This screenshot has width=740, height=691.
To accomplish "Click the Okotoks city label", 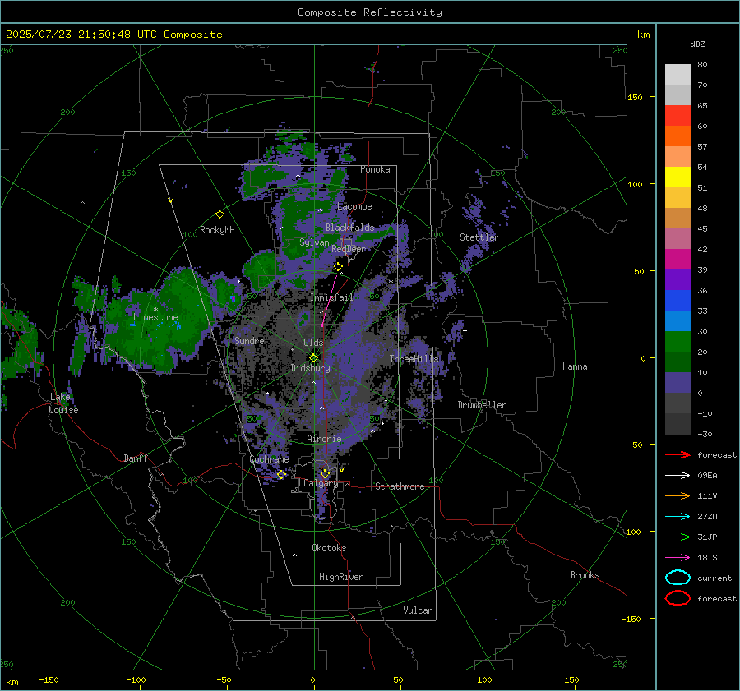I will click(x=329, y=548).
